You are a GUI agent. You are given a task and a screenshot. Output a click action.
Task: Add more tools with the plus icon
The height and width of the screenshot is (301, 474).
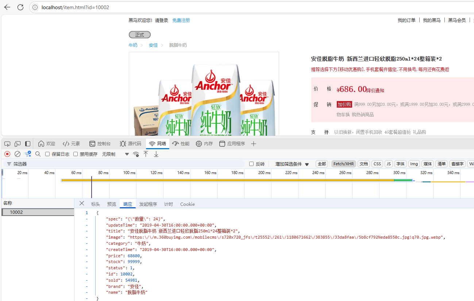[x=254, y=144]
